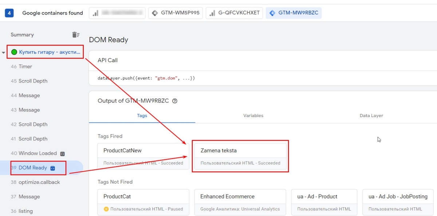437x216 pixels.
Task: Open the Data Layer tab
Action: 371,116
